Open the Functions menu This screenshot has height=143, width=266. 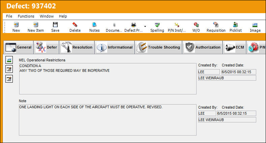tap(26, 16)
